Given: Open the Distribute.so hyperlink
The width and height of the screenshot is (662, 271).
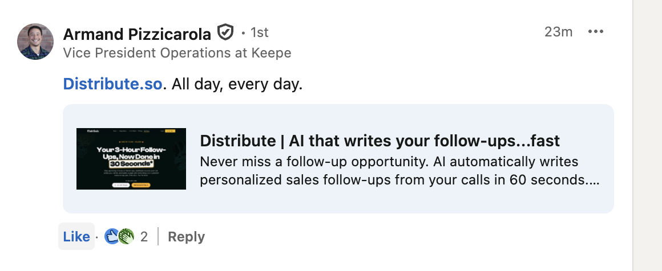Looking at the screenshot, I should [x=113, y=84].
